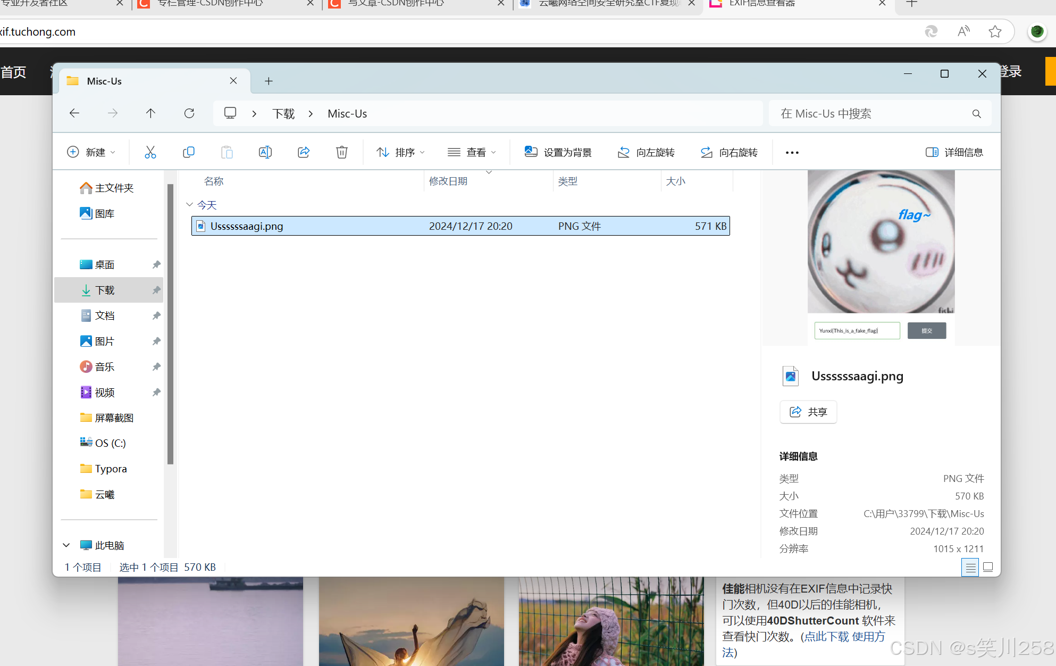Switch to details list view mode
Viewport: 1056px width, 666px height.
970,567
